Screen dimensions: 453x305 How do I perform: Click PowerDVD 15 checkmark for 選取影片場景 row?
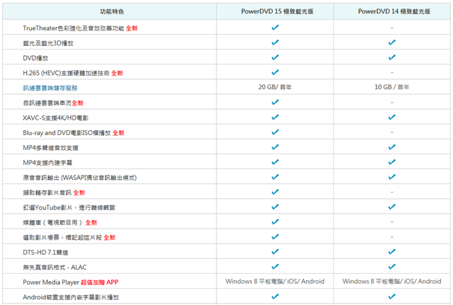[275, 237]
